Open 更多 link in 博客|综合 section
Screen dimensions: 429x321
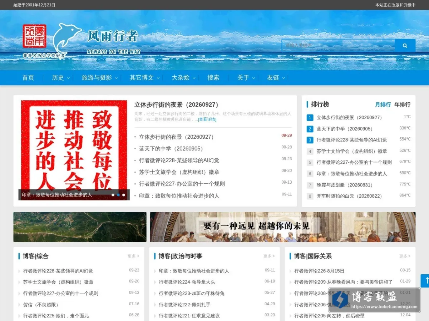[133, 256]
